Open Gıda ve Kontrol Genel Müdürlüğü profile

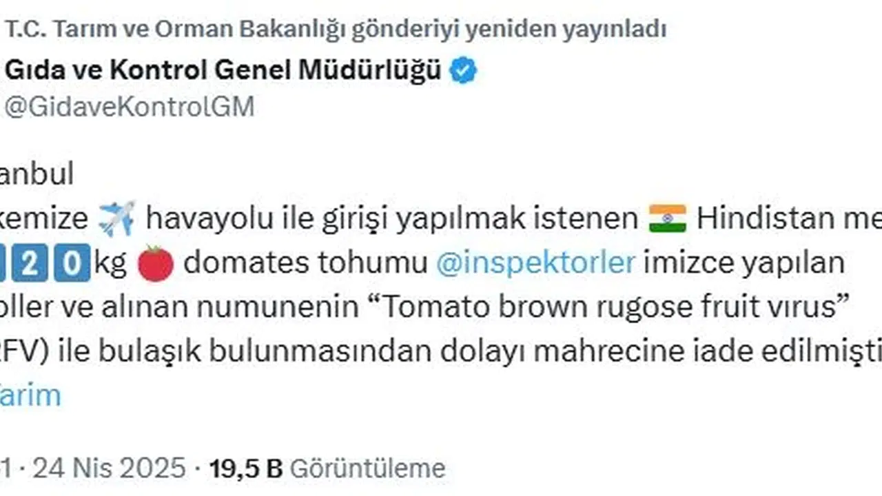click(x=223, y=70)
